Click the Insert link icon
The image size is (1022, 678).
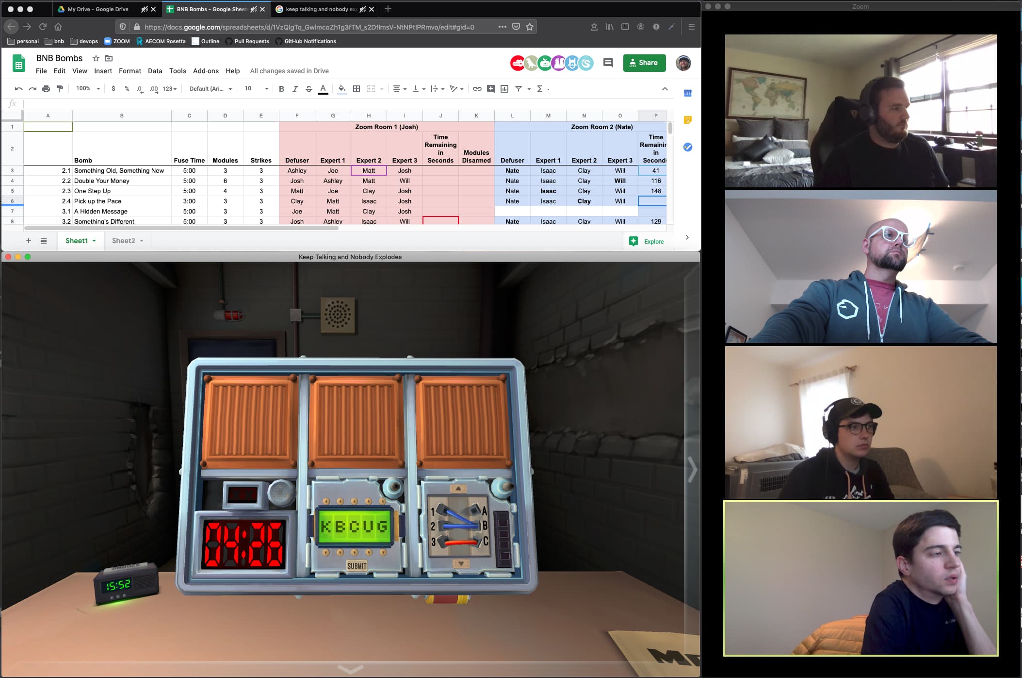[477, 89]
